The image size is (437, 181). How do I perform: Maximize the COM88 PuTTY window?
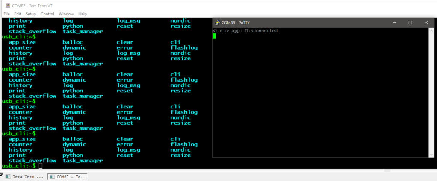[410, 23]
